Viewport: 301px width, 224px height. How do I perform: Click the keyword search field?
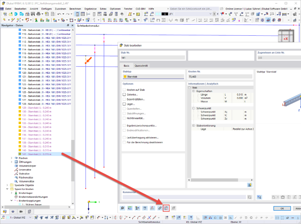[194, 9]
